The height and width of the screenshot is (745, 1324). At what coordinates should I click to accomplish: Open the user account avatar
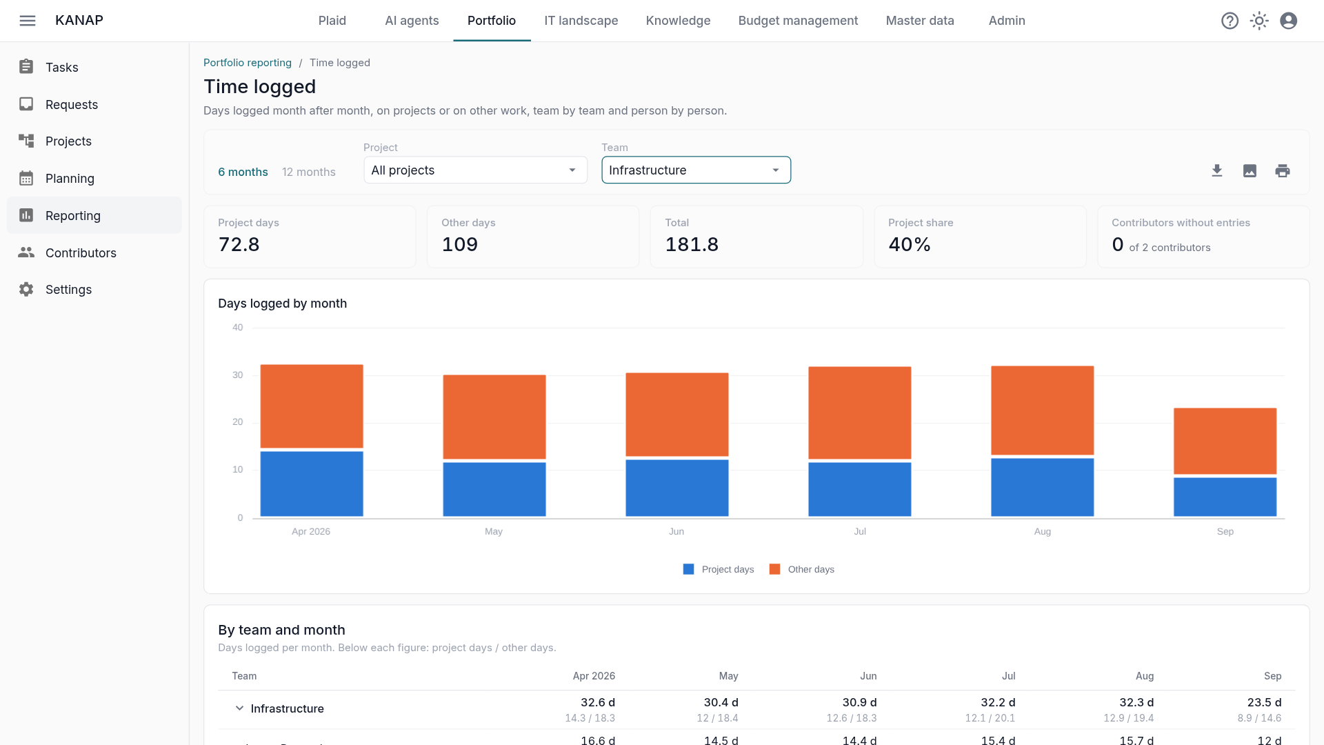tap(1288, 21)
